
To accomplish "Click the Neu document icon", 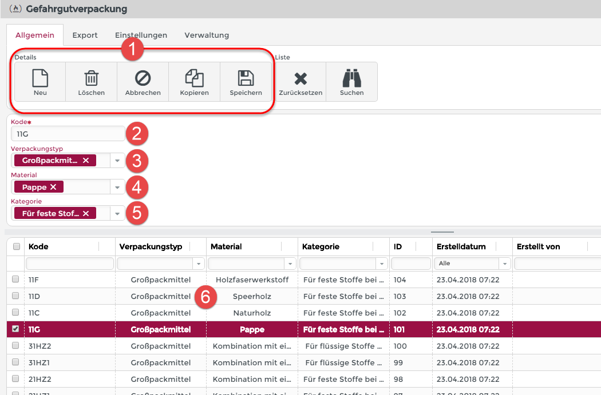I will [x=40, y=78].
